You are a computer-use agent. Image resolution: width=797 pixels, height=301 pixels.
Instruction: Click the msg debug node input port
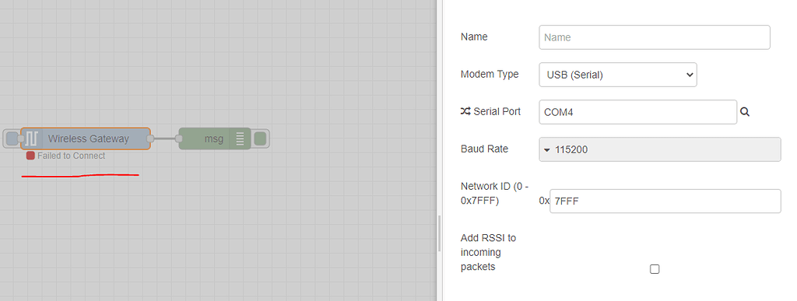pyautogui.click(x=179, y=138)
